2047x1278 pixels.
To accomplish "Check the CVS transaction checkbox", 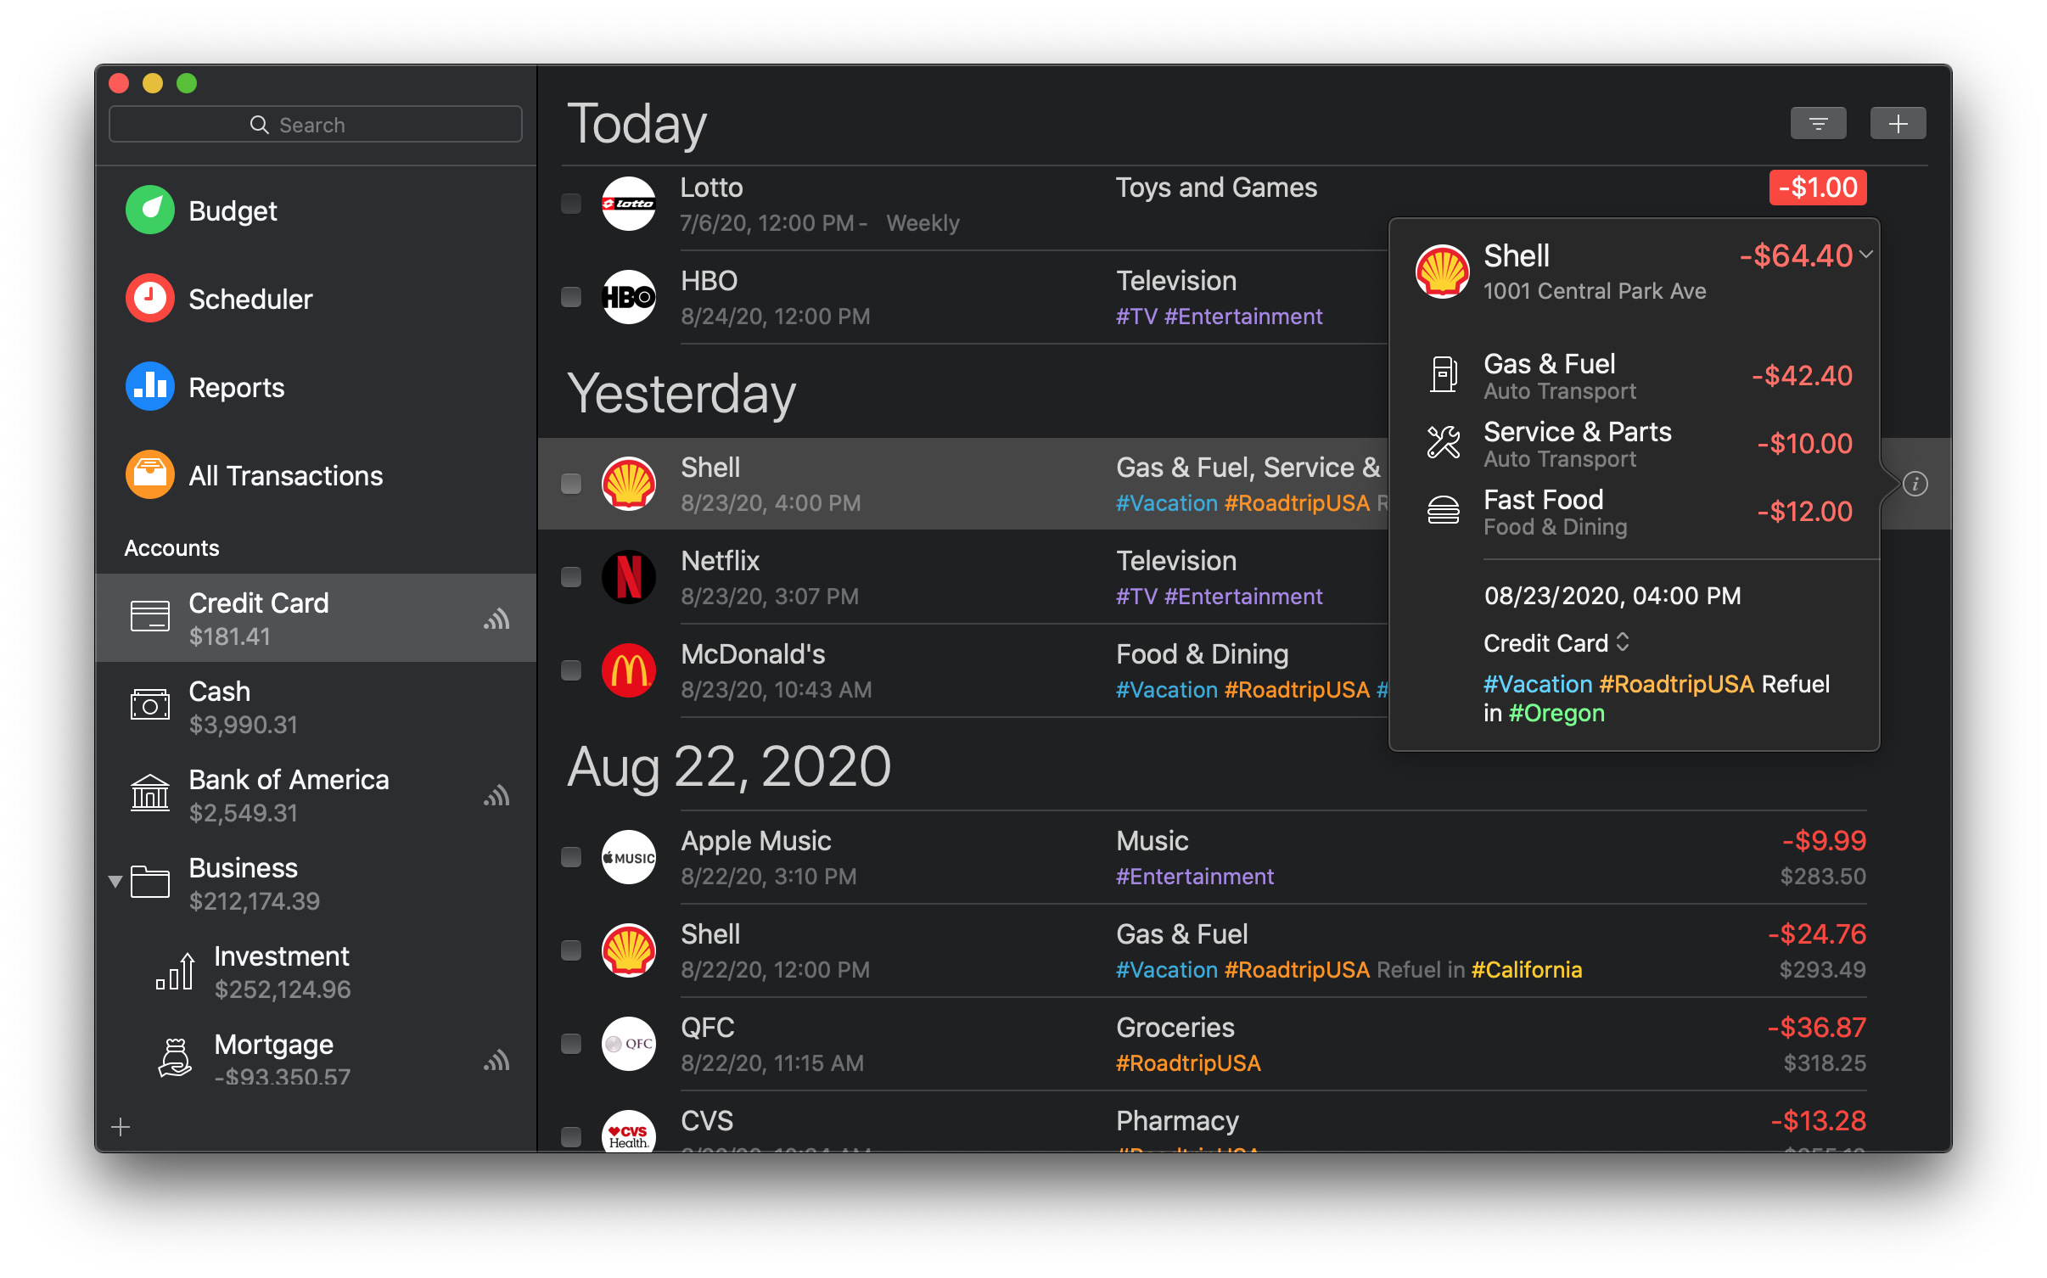I will (571, 1136).
